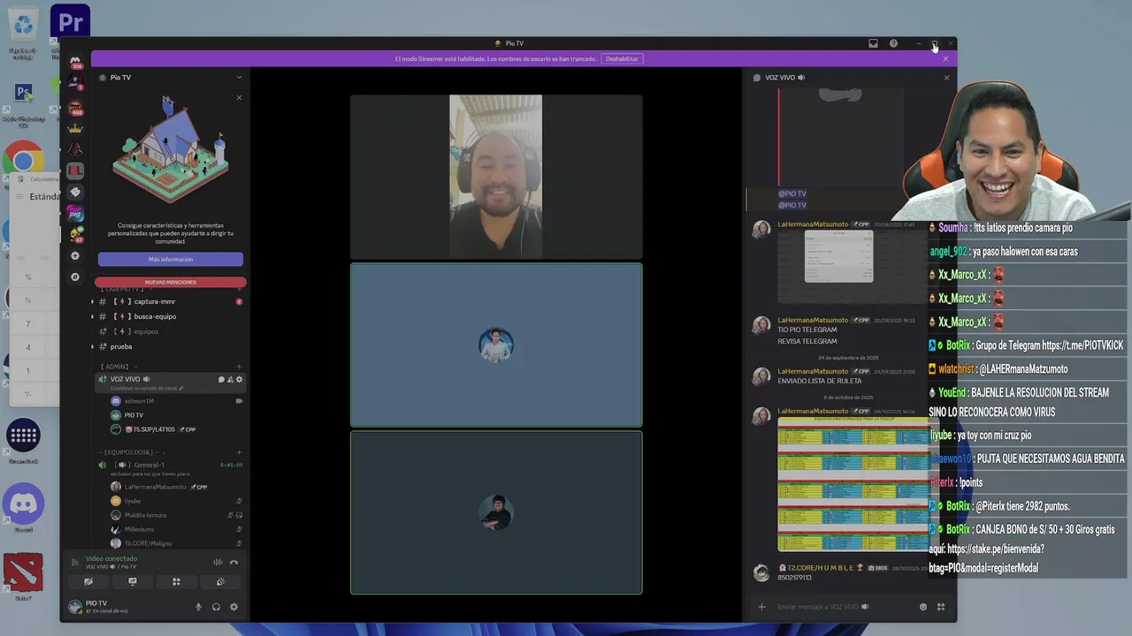Focus middle blue participant tile
Image resolution: width=1132 pixels, height=636 pixels.
[x=496, y=344]
